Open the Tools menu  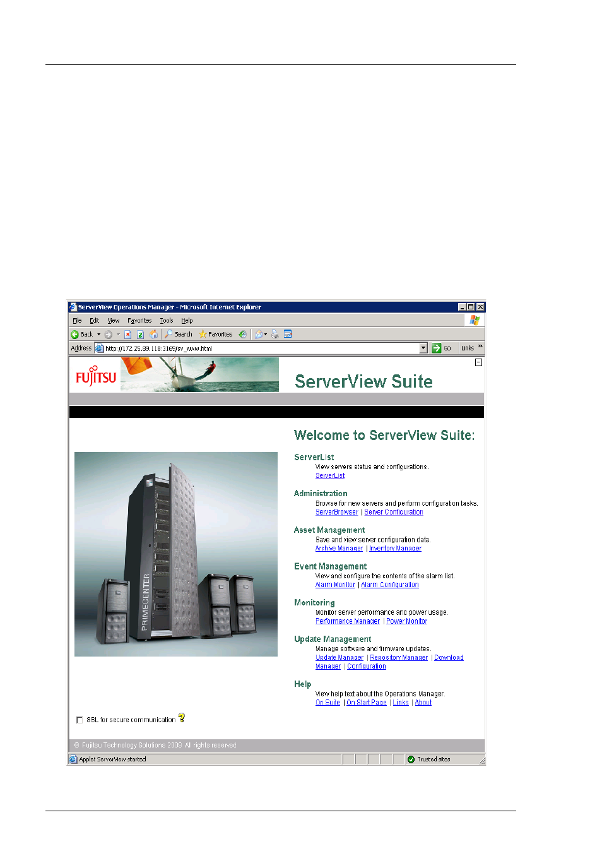(167, 320)
